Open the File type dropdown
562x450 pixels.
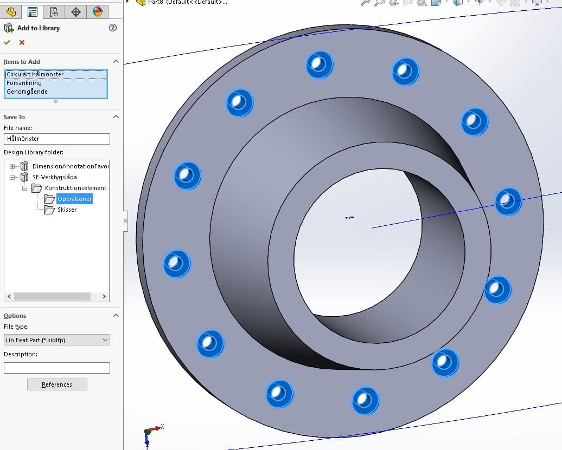pos(56,340)
